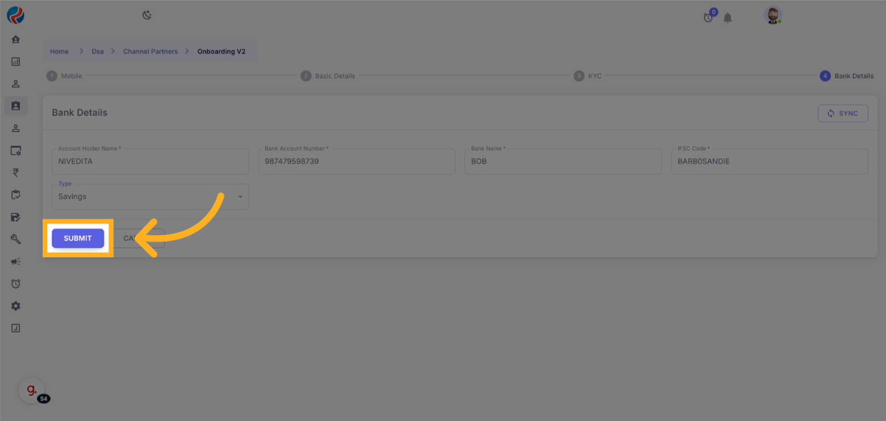Click the alarm clock sidebar icon
886x421 pixels.
click(x=16, y=284)
